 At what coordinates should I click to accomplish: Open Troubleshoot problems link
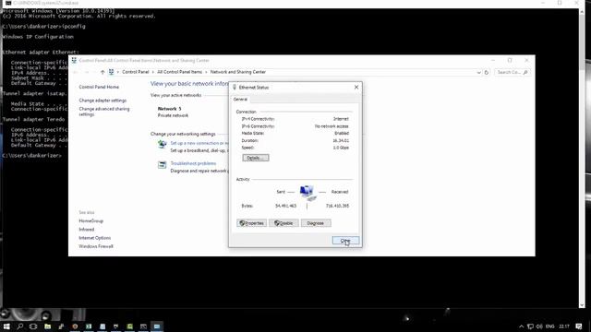pos(193,163)
